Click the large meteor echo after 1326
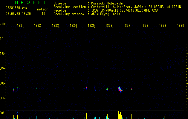 (x=120, y=89)
